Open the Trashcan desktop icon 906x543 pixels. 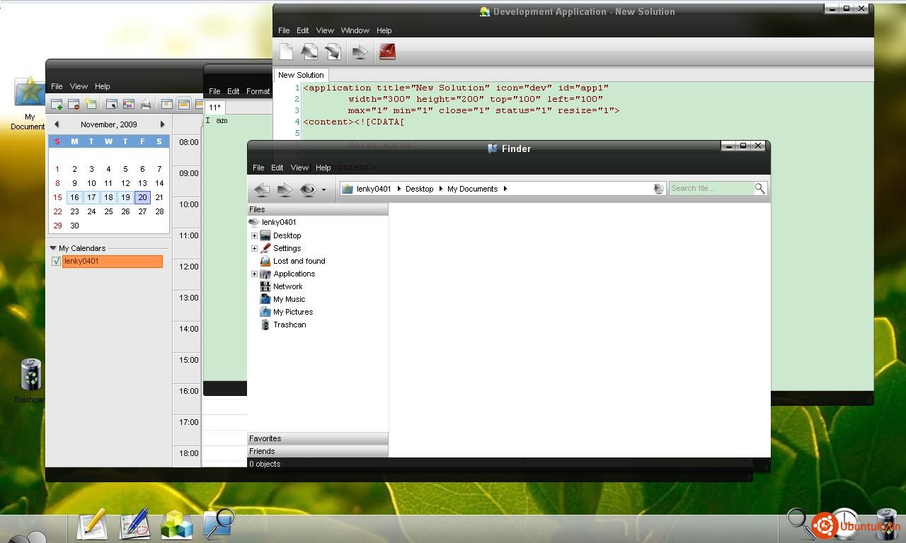[31, 375]
